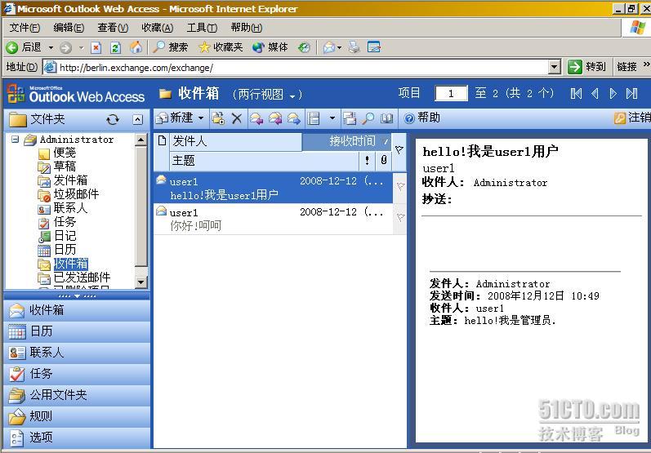Open the address bar dropdown arrow

[x=555, y=67]
